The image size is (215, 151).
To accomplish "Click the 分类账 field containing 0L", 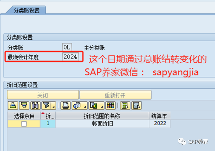I will [67, 47].
